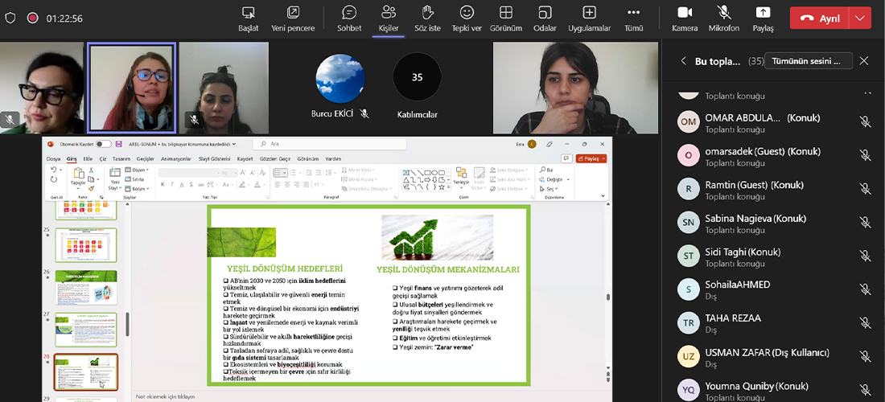Click mic icon next to Youmna Quniby
885x402 pixels.
tap(865, 390)
